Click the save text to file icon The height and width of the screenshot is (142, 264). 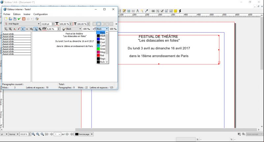click(15, 19)
